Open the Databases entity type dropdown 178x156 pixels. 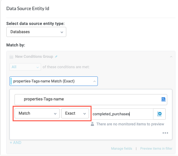[36, 32]
